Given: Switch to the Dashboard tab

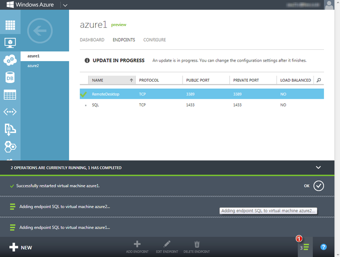Looking at the screenshot, I should pos(92,40).
